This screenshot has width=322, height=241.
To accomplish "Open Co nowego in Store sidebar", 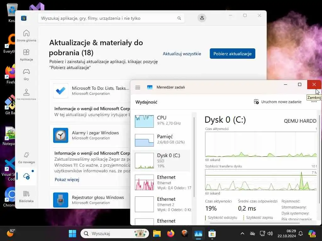I will pos(26,158).
